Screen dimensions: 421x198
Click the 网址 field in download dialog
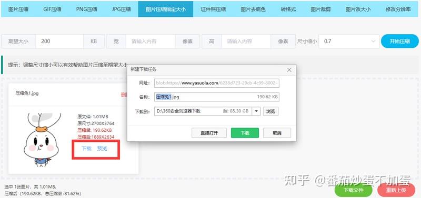(x=217, y=83)
